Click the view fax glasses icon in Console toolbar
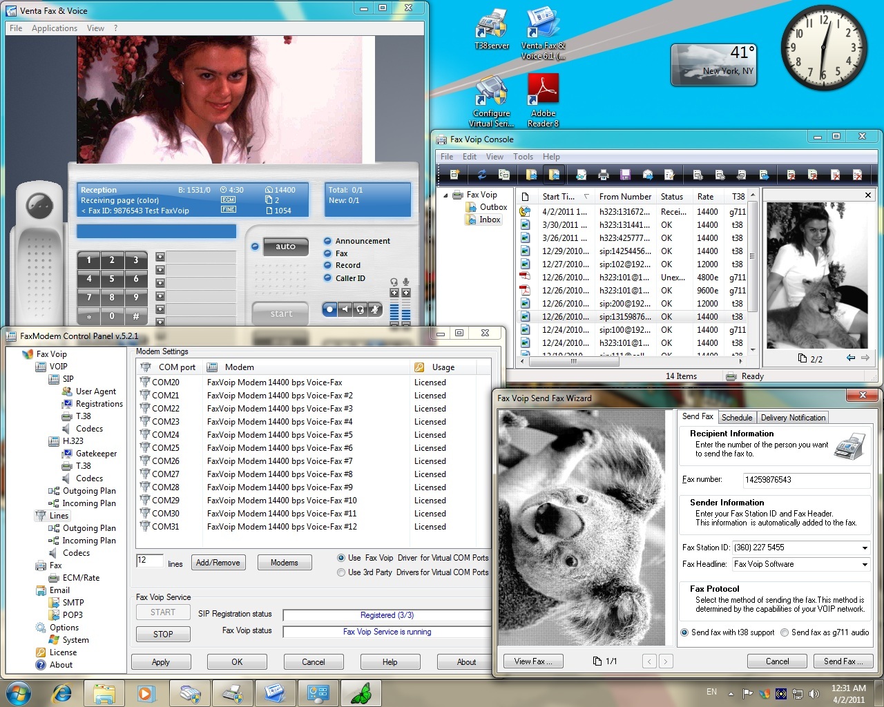Image resolution: width=884 pixels, height=707 pixels. (x=581, y=175)
